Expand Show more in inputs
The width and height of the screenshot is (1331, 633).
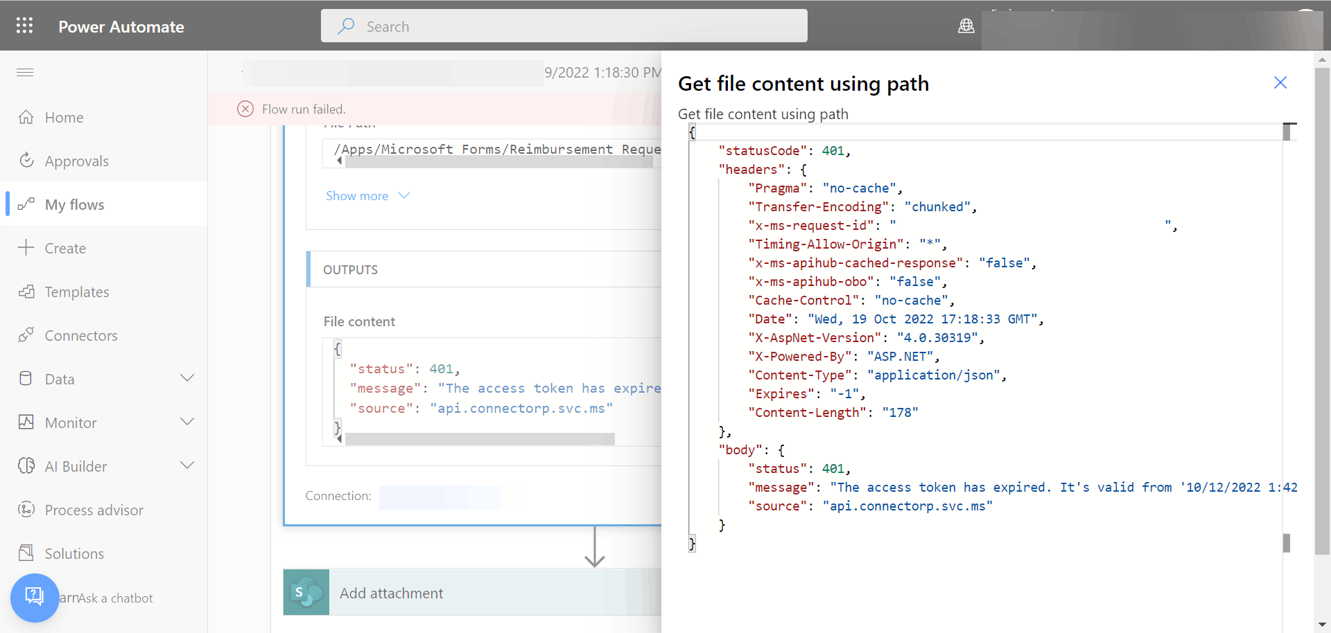pos(367,196)
